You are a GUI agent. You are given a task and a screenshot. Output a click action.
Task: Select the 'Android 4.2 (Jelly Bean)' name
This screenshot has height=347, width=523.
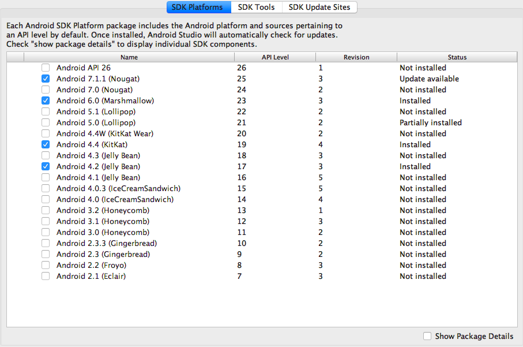coord(99,166)
